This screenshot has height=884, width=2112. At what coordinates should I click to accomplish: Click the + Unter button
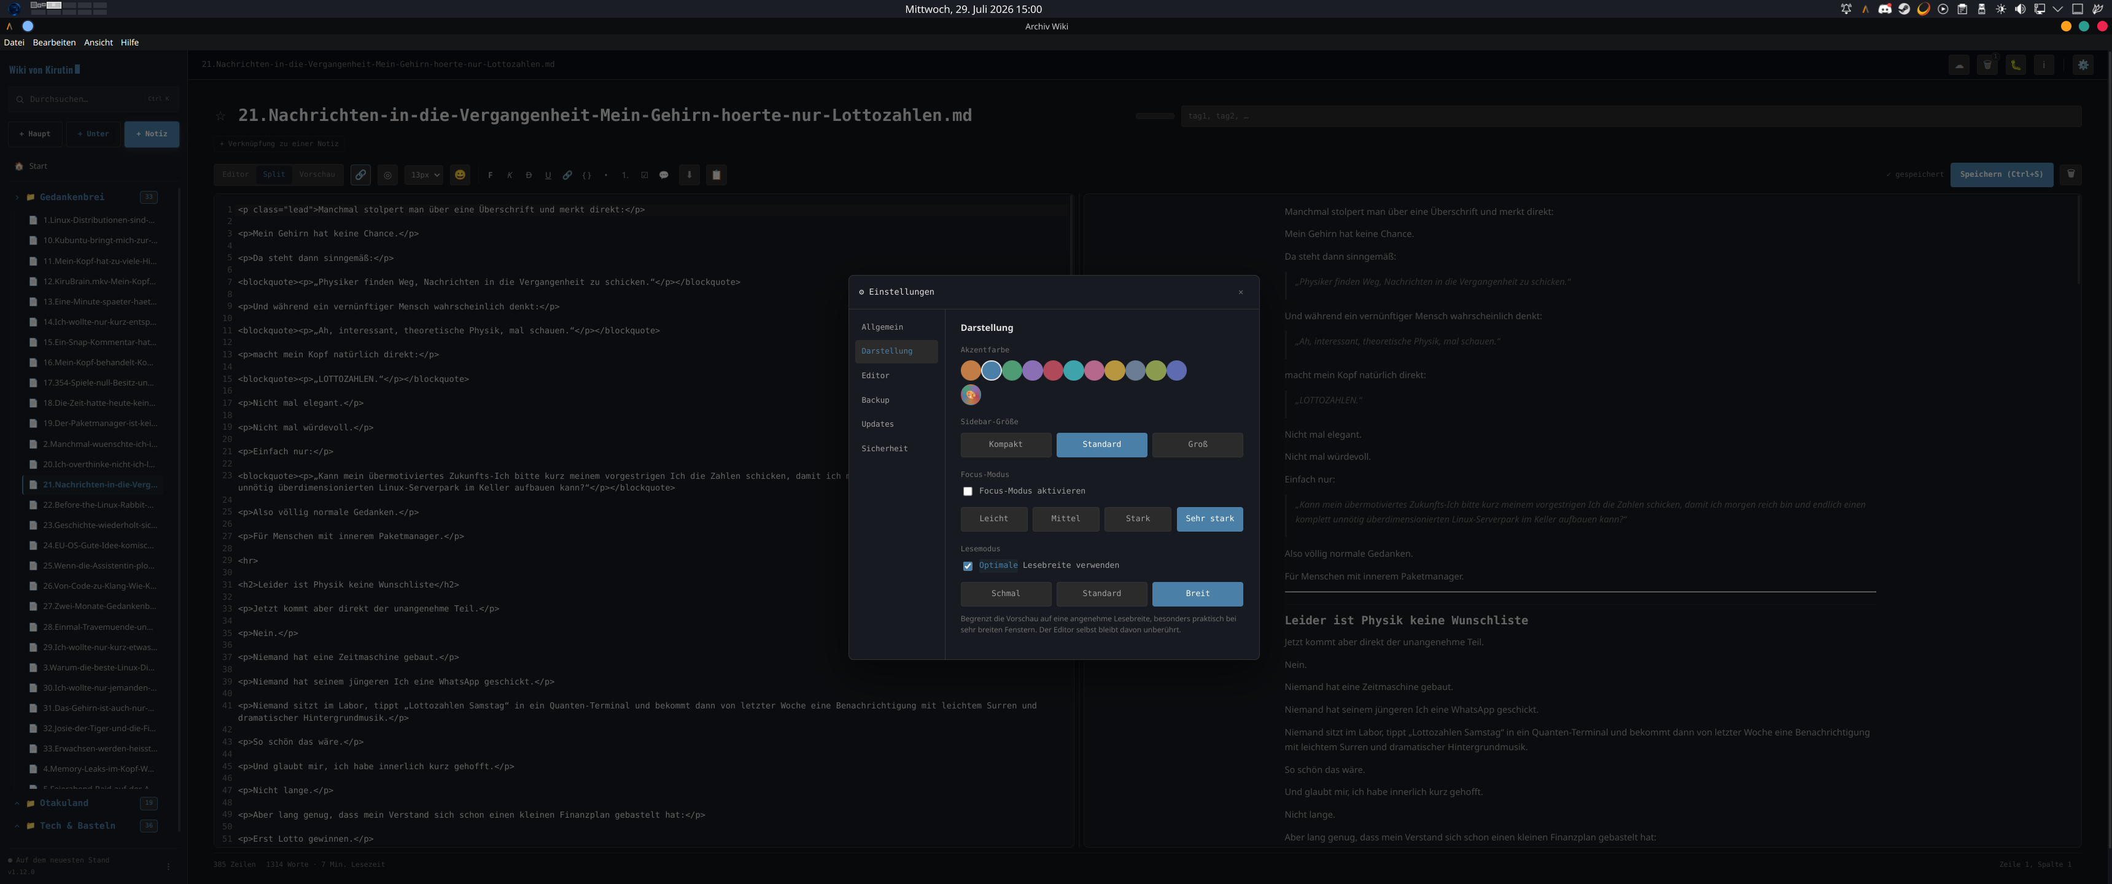click(93, 134)
